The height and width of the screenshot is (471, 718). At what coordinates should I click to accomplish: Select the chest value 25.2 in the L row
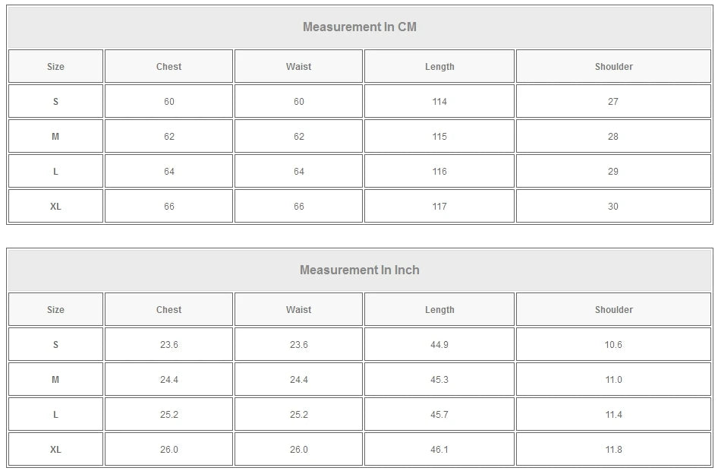point(168,415)
